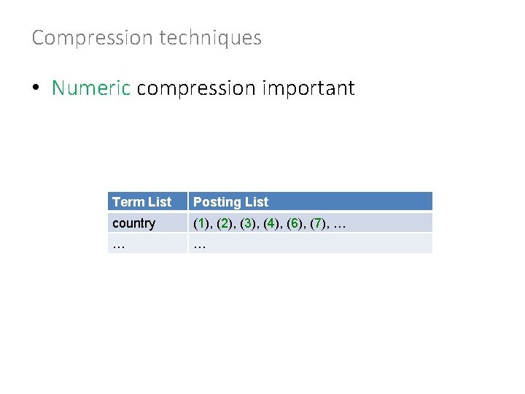Select the 'Term List' header cell
This screenshot has width=525, height=394.
coord(147,201)
